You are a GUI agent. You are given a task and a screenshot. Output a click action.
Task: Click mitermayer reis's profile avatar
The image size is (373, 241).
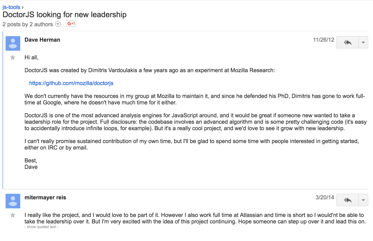coord(13,201)
